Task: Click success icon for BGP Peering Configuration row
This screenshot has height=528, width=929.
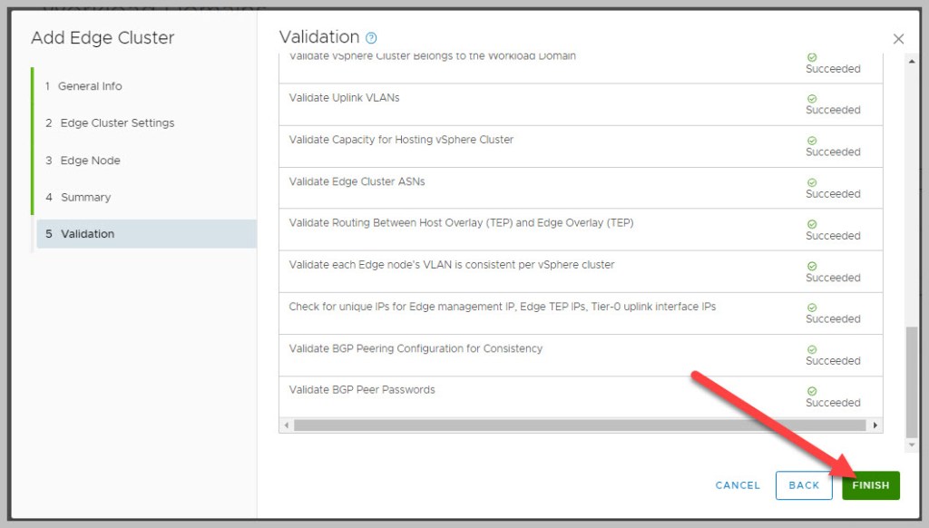Action: pos(812,348)
